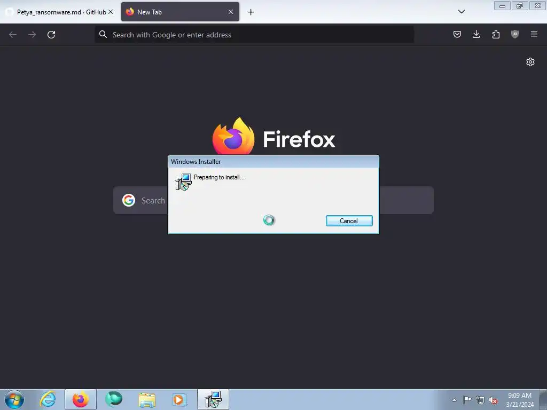Switch to Firefox in the taskbar
The height and width of the screenshot is (410, 547).
[x=81, y=399]
